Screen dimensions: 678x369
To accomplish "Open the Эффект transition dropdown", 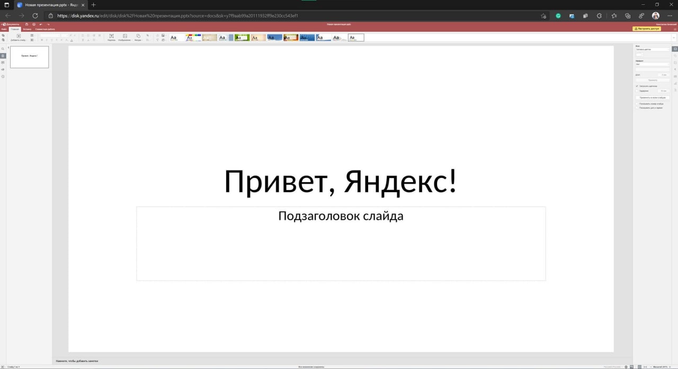I will 653,65.
